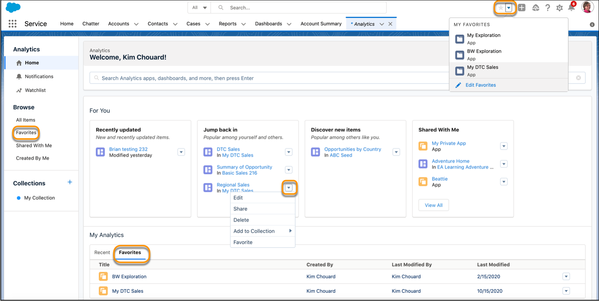
Task: Open the setup gear icon
Action: click(x=559, y=8)
